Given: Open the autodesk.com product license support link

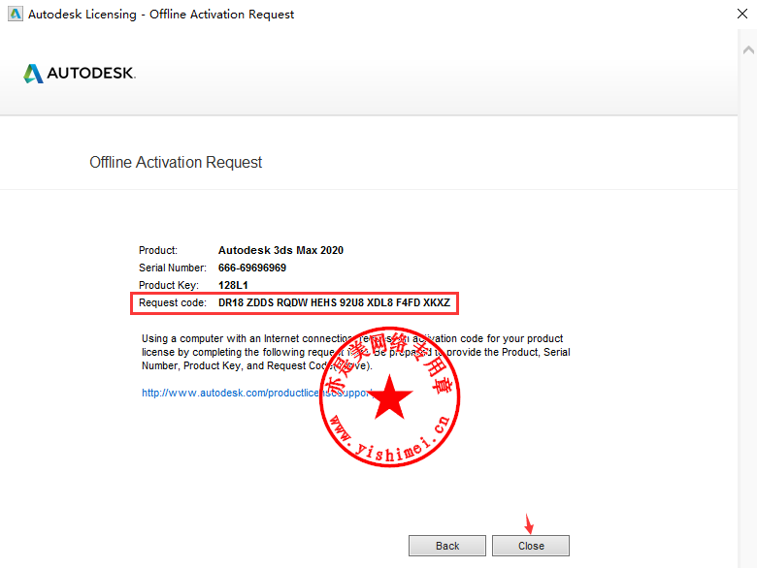Looking at the screenshot, I should tap(257, 393).
